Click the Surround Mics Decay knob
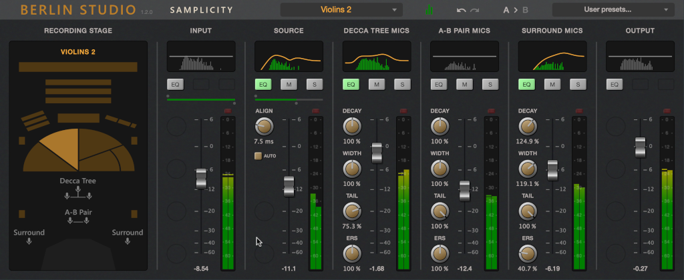The image size is (684, 280). point(528,126)
